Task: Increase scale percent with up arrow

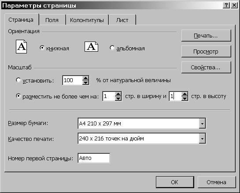Action: pos(85,78)
